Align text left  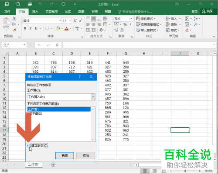coord(88,24)
